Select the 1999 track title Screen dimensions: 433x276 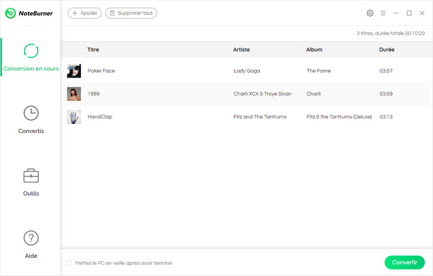tap(93, 93)
